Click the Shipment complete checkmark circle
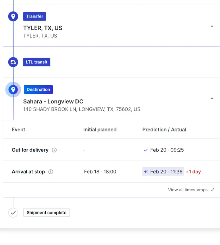220x245 pixels. 13,213
